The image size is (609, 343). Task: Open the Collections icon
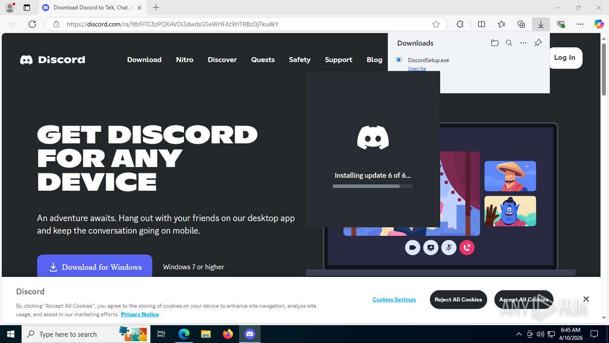[x=521, y=24]
